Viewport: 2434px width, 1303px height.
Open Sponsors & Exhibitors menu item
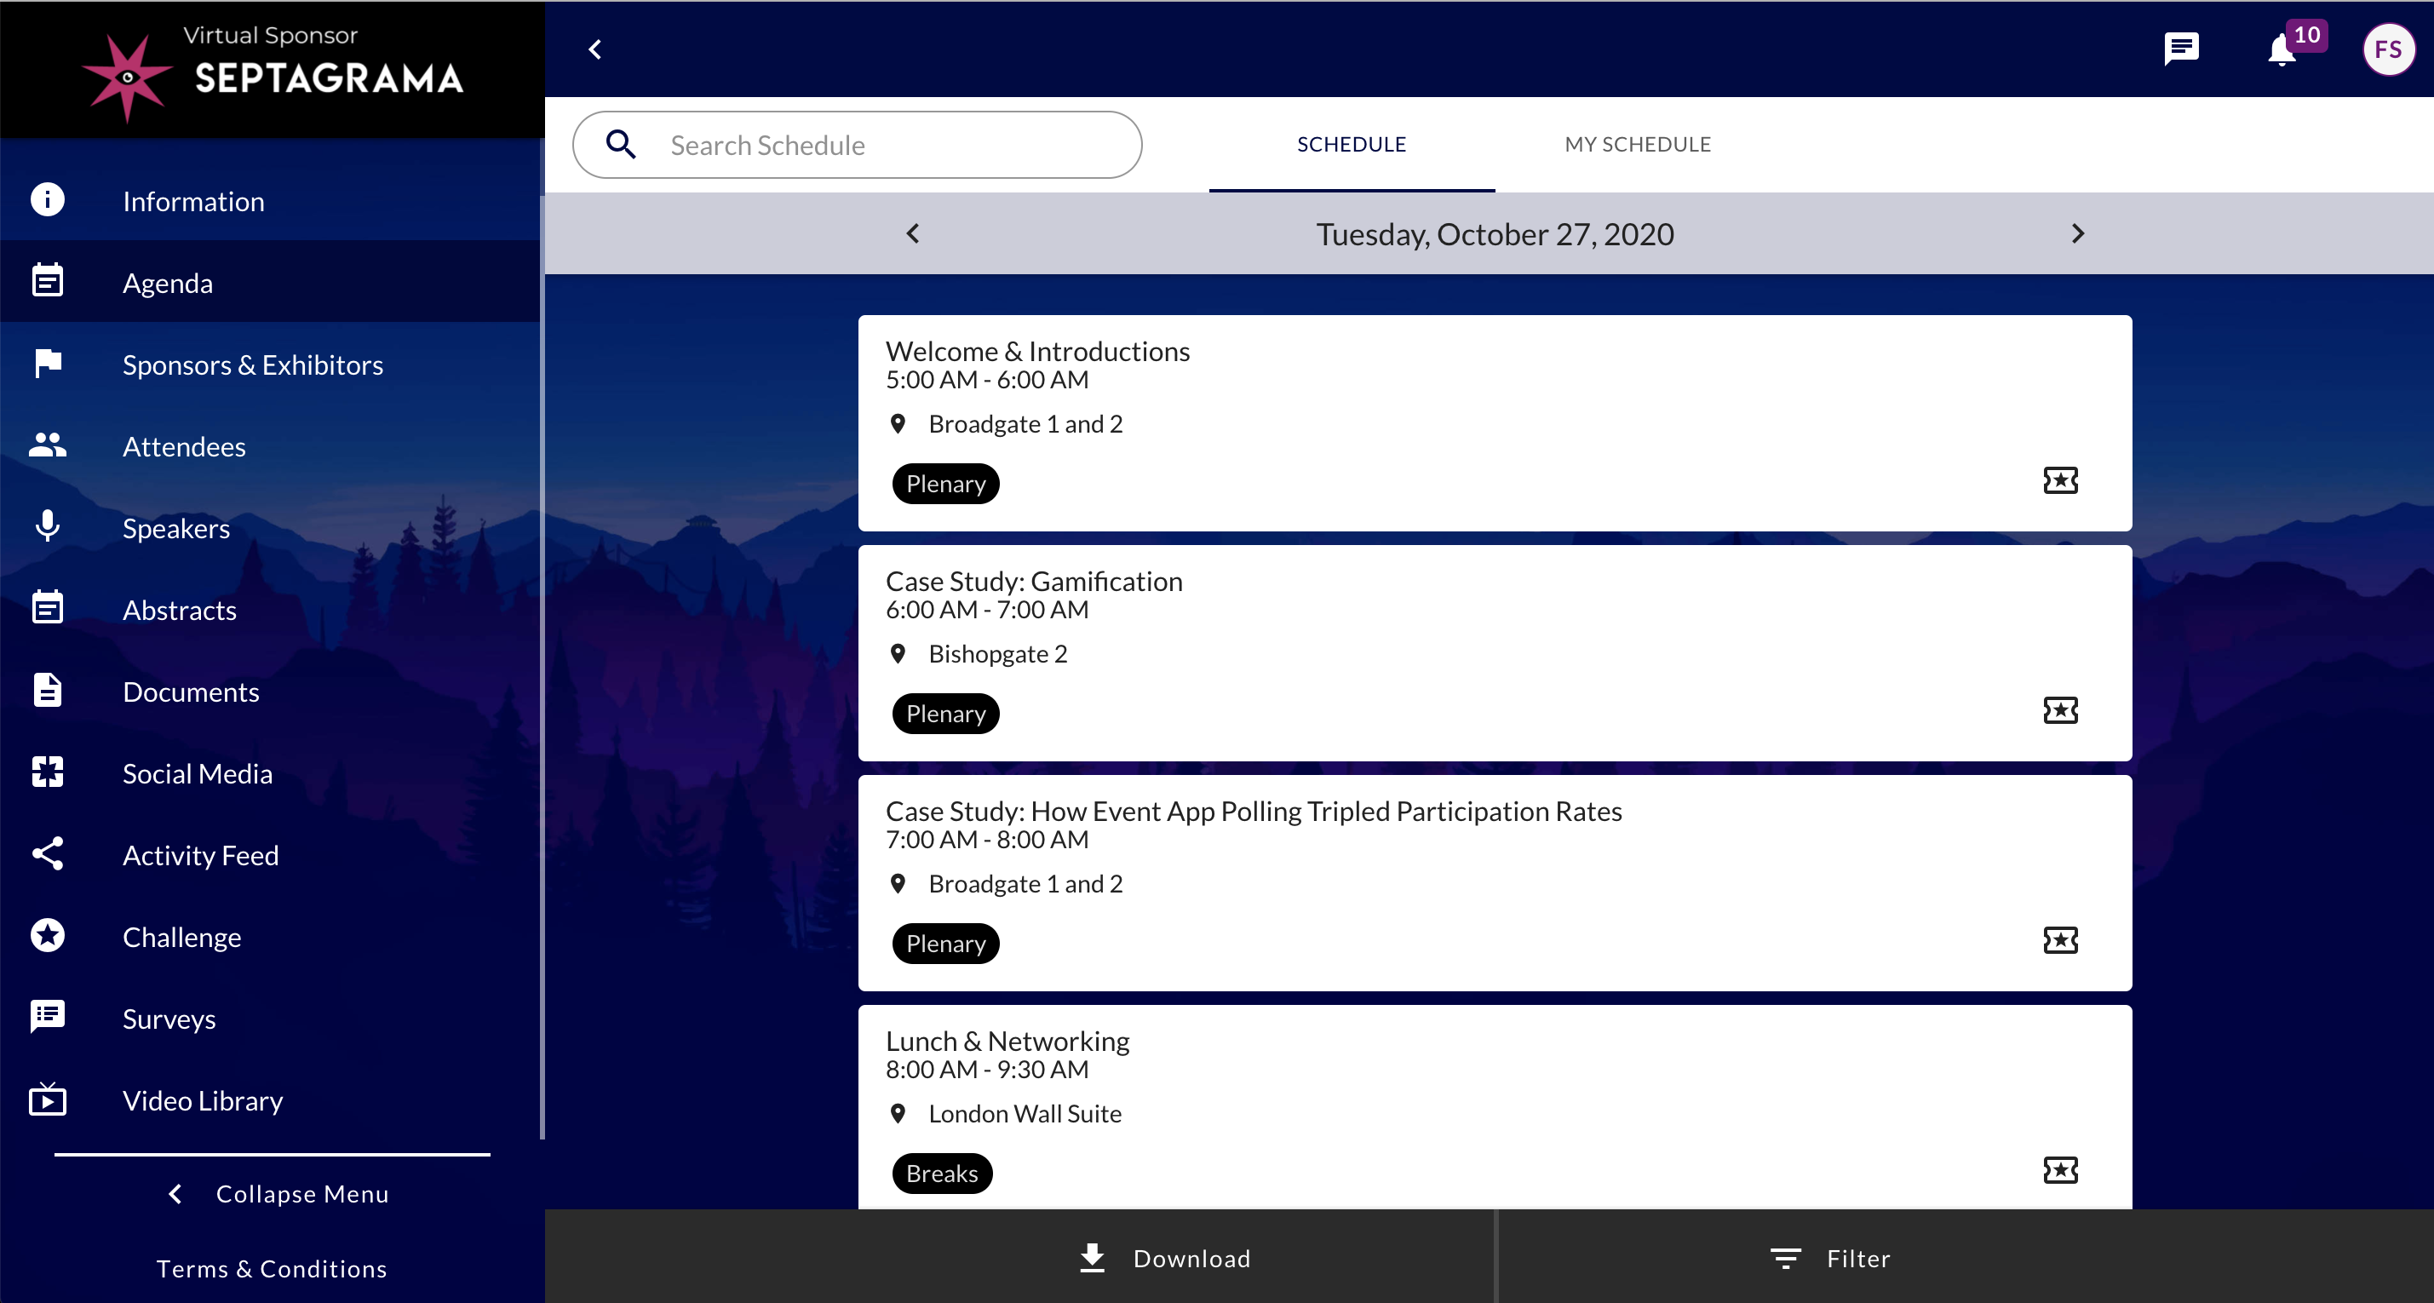tap(270, 363)
